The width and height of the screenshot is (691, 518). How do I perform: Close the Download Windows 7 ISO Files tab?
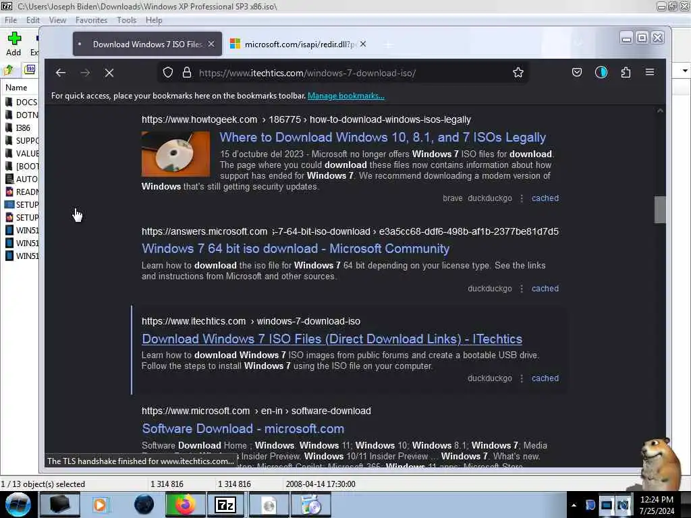(x=211, y=44)
